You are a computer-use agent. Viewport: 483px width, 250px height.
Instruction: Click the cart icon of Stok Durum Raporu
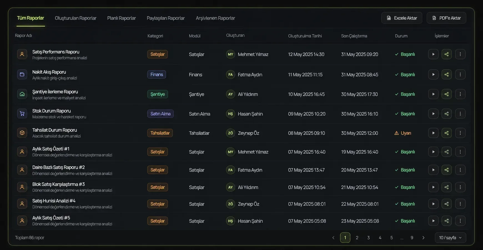pyautogui.click(x=22, y=114)
